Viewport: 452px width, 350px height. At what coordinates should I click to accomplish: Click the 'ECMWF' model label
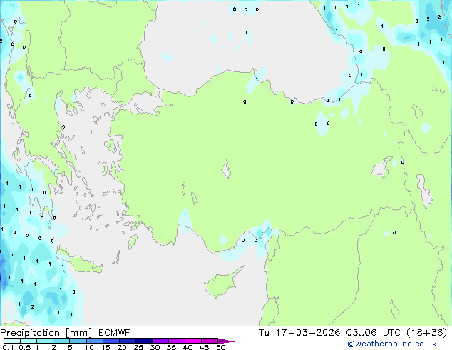click(x=115, y=333)
